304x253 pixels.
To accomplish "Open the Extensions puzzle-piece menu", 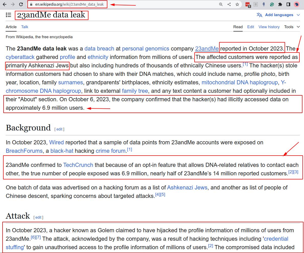I will click(x=280, y=4).
